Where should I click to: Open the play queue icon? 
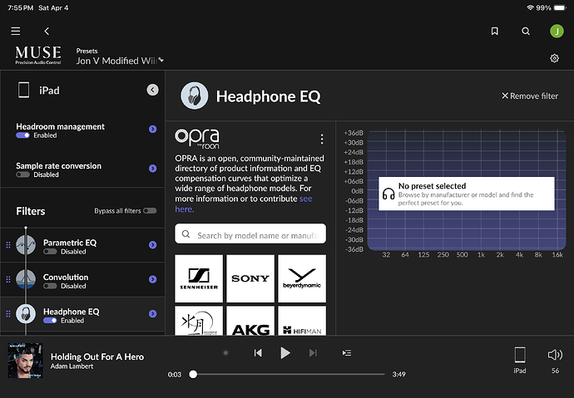tap(347, 352)
